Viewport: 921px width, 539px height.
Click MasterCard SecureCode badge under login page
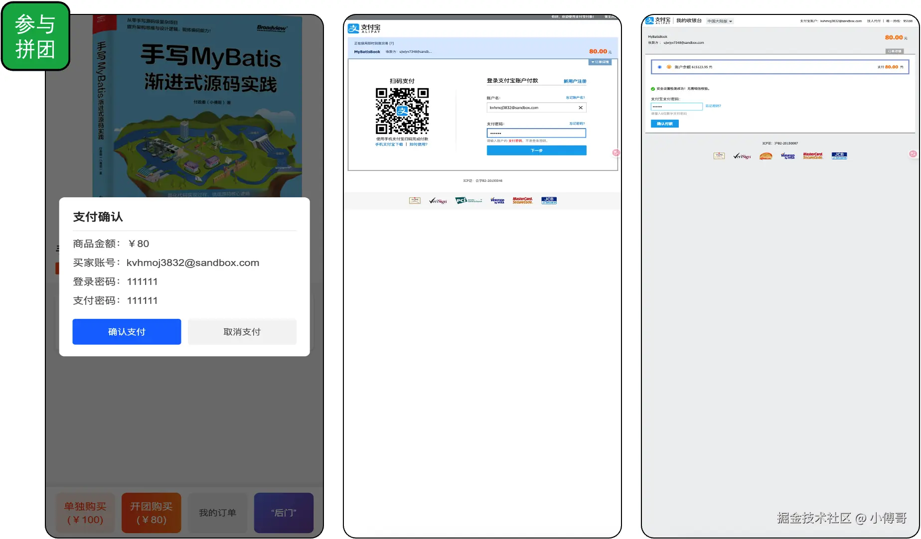(523, 200)
